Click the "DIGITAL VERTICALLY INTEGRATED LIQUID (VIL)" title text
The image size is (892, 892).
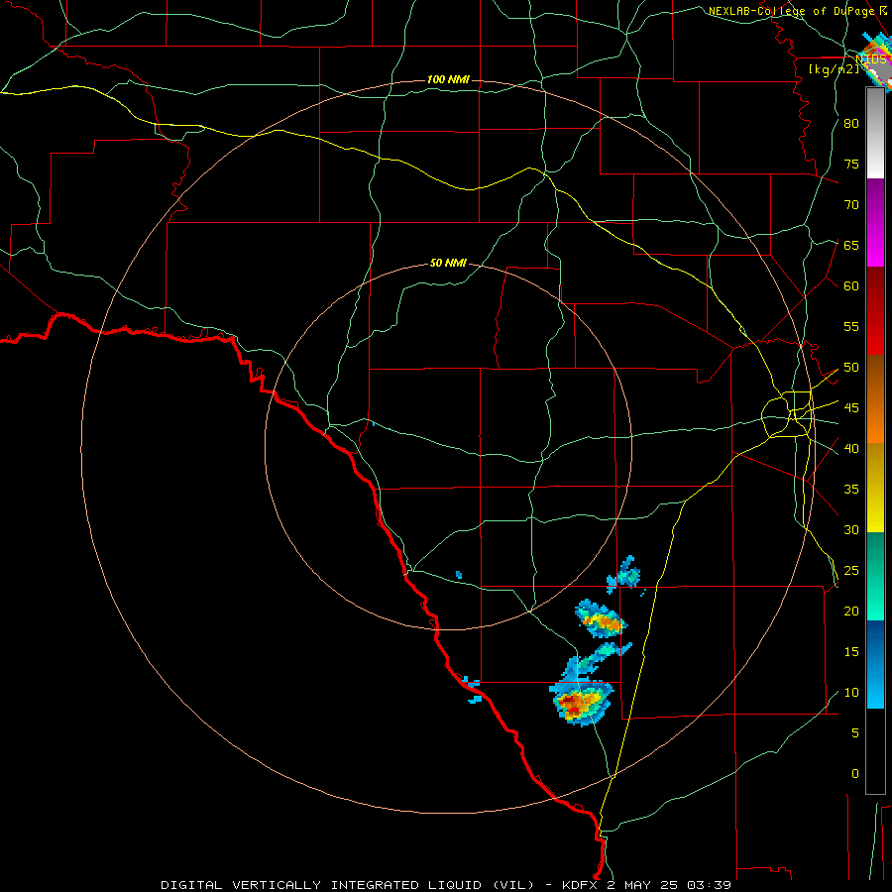pos(349,885)
